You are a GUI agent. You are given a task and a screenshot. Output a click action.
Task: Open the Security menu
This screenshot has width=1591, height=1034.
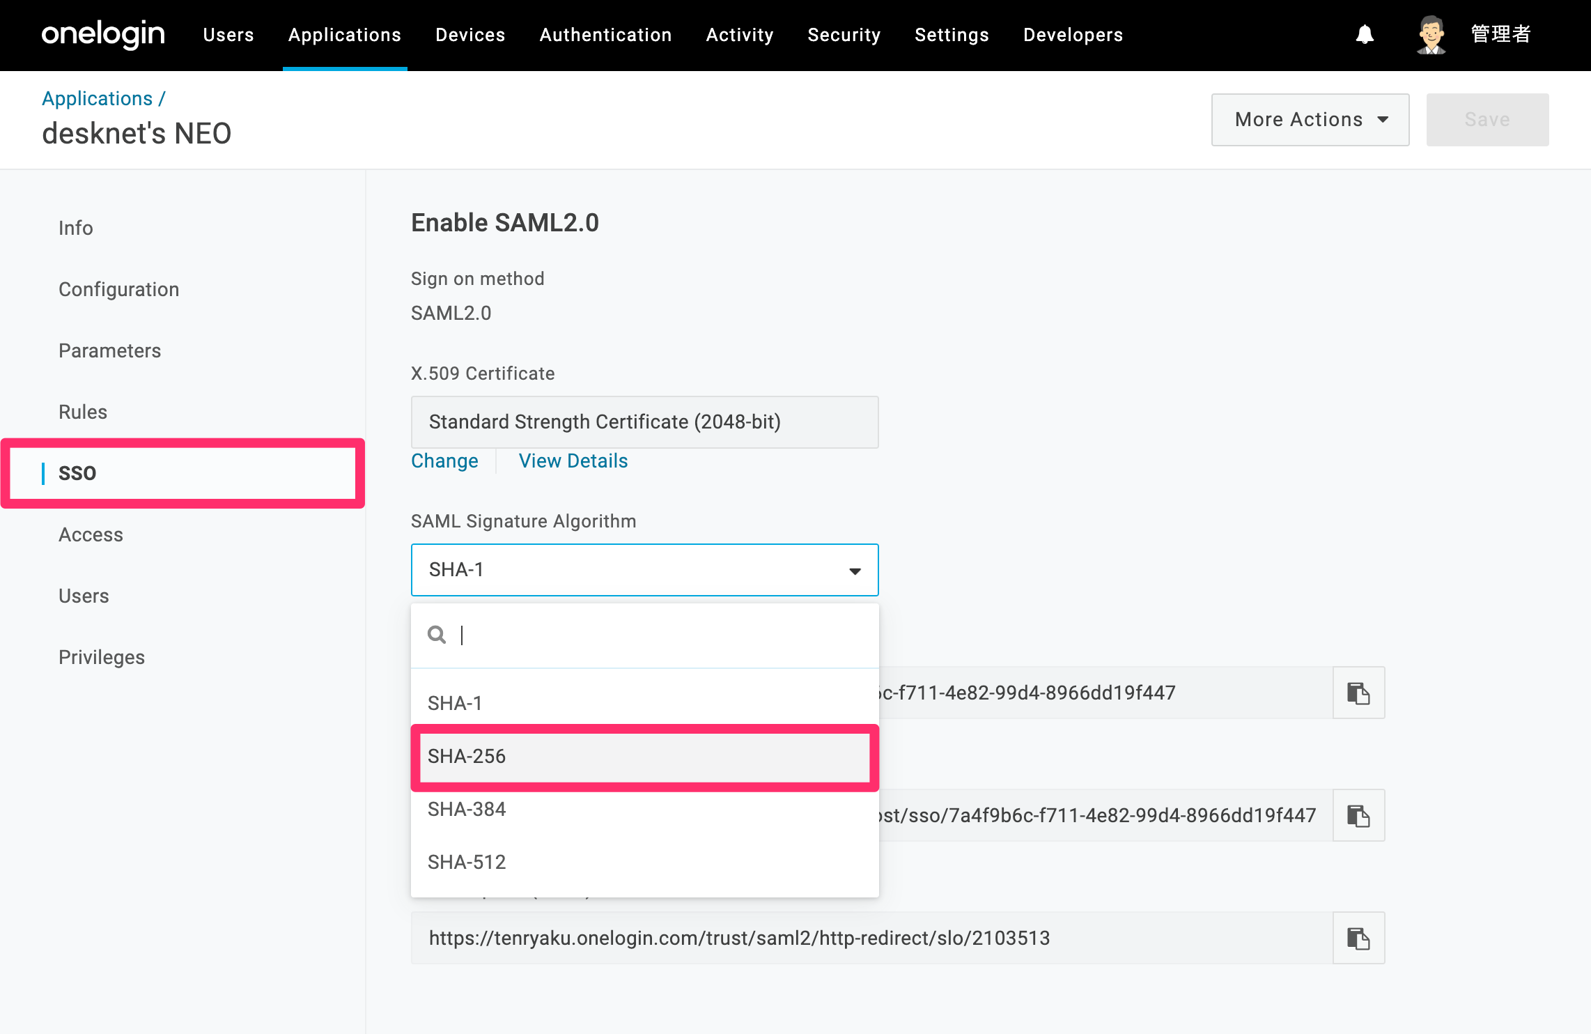844,35
